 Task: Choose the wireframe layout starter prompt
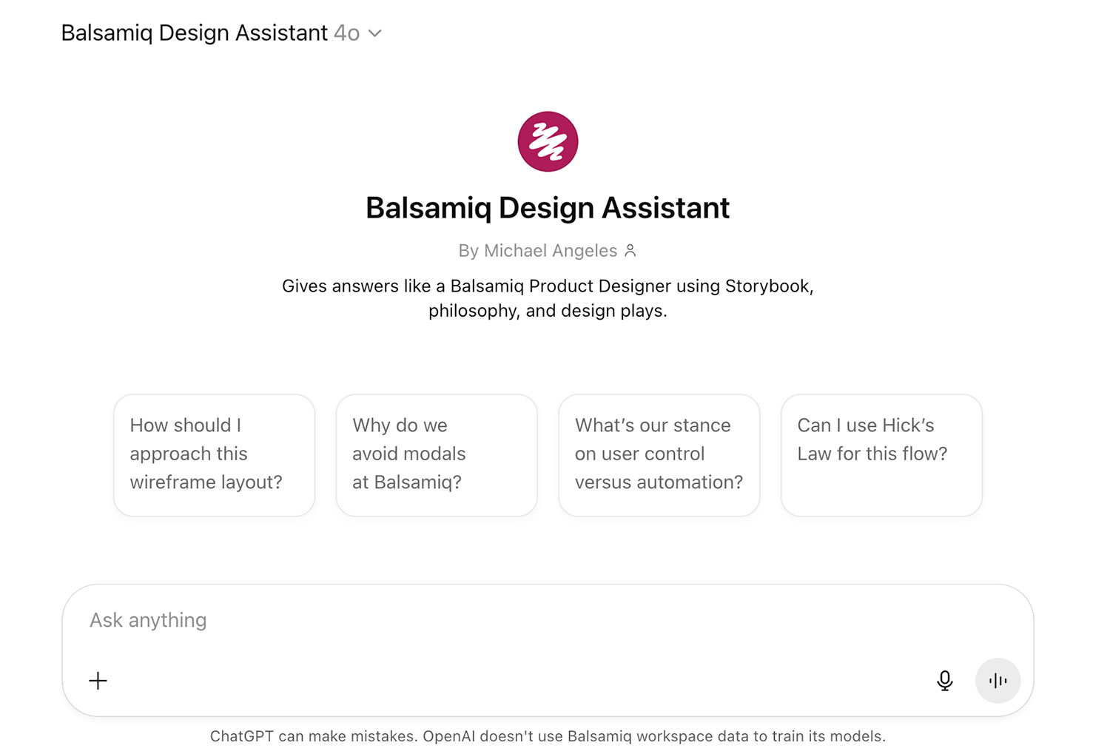(x=214, y=454)
